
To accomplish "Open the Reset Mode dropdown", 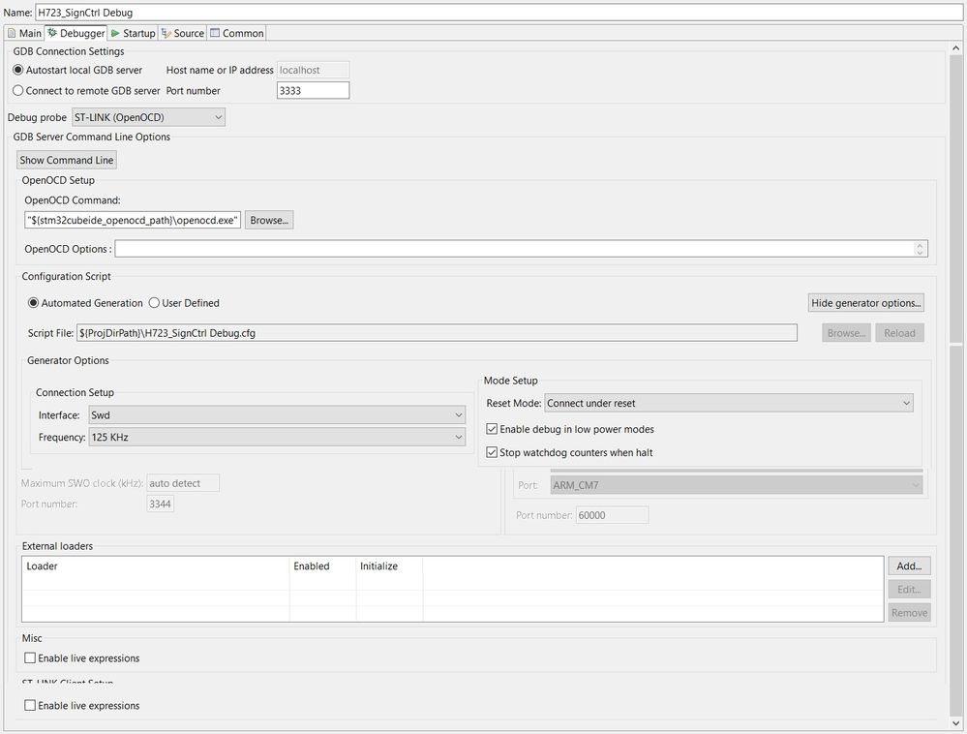I will (906, 403).
